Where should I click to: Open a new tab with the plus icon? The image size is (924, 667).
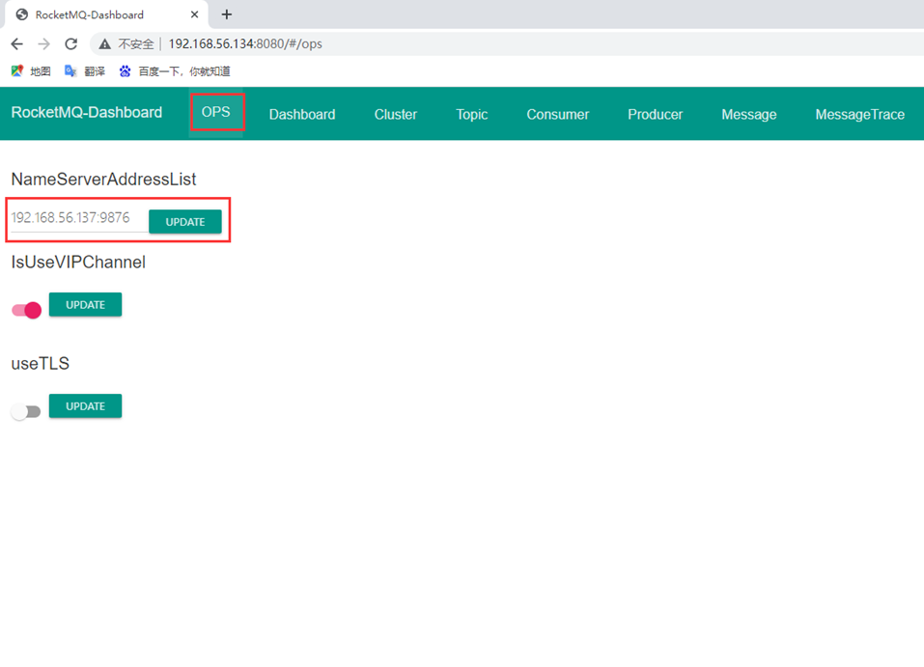pyautogui.click(x=226, y=14)
